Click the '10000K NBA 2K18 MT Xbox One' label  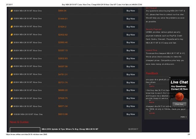28,114
